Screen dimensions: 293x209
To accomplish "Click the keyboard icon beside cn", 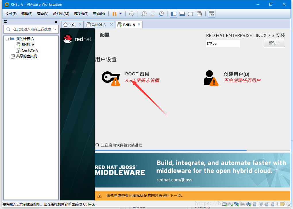I will pyautogui.click(x=210, y=44).
